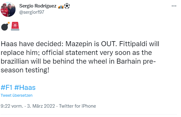Click the bomb emoji in the tweet
The image size is (181, 117).
(x=5, y=26)
